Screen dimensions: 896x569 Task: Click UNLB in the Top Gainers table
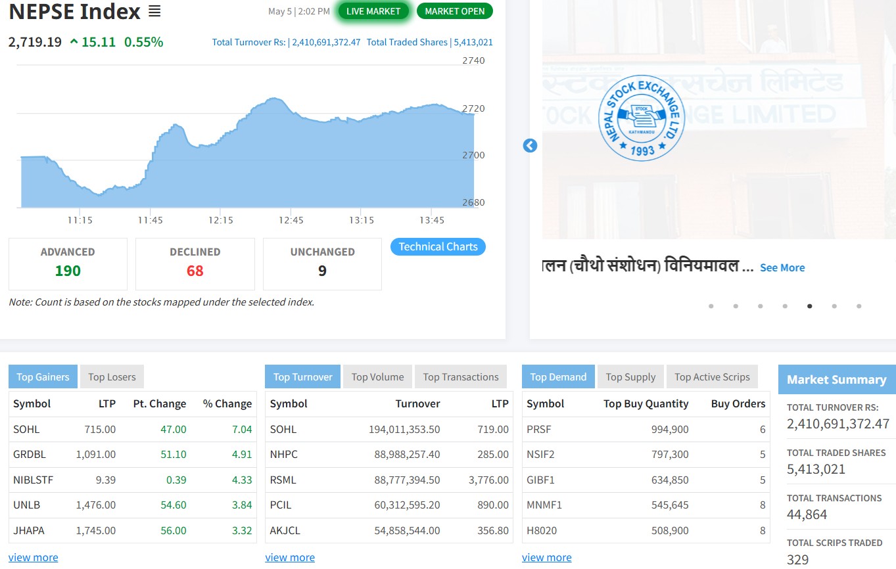coord(26,505)
